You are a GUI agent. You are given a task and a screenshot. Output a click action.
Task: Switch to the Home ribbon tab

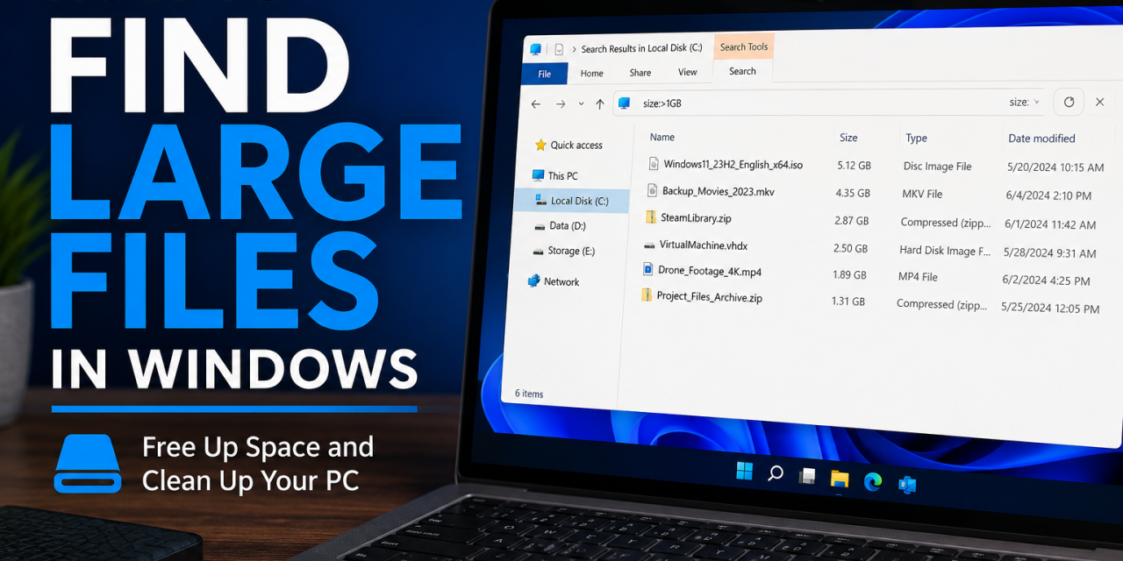(591, 74)
